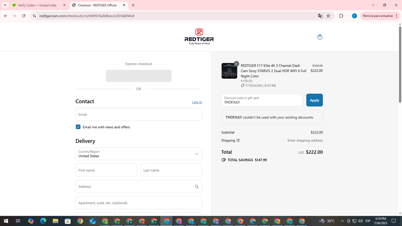Click the F17ESALE40 discount tag text
Screen dimensions: 402x226
pyautogui.click(x=260, y=86)
